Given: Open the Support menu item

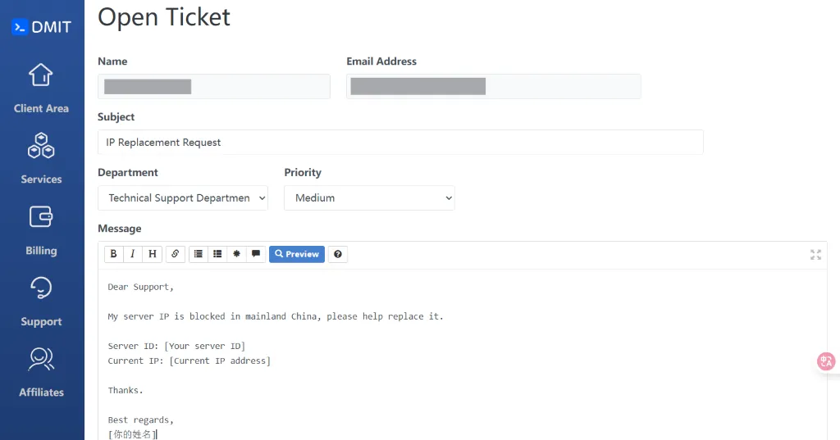Looking at the screenshot, I should pyautogui.click(x=41, y=301).
